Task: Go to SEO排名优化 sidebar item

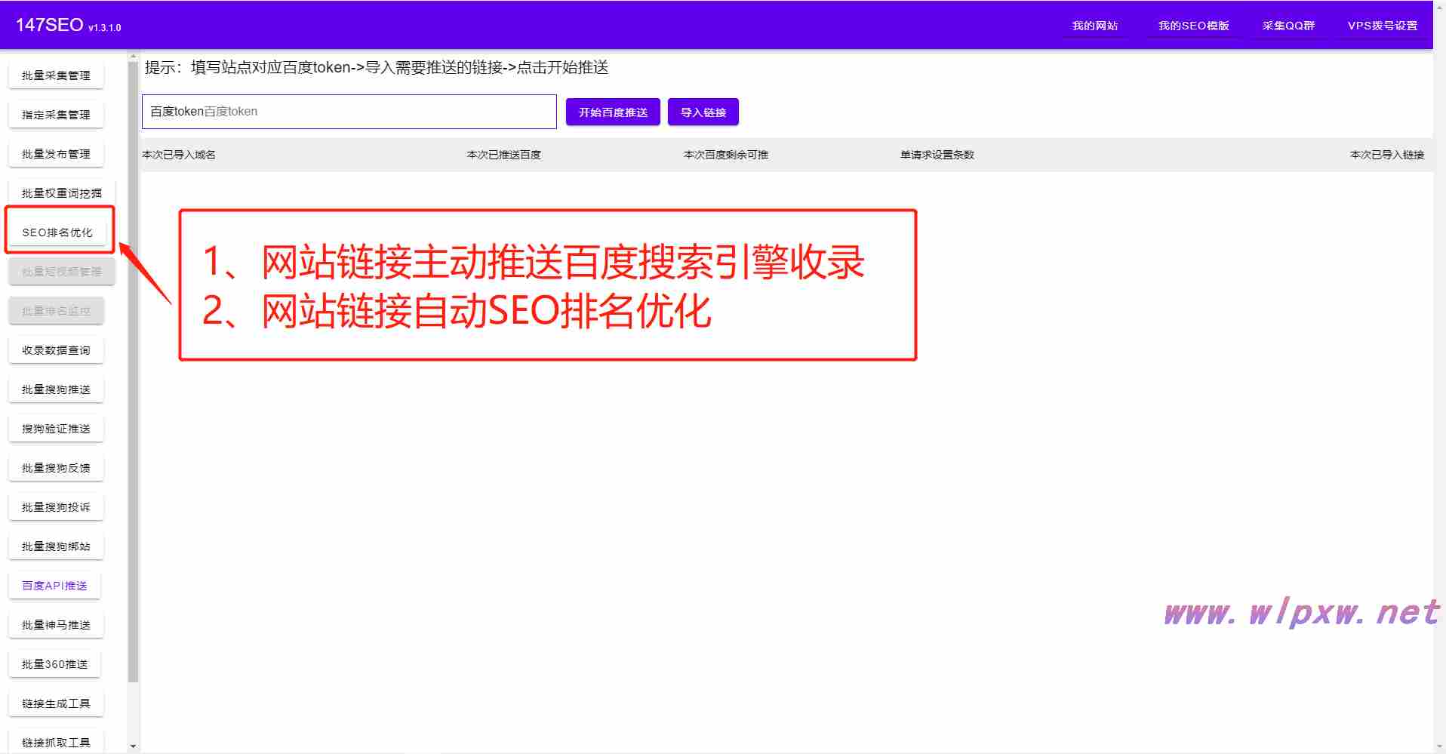Action: click(57, 232)
